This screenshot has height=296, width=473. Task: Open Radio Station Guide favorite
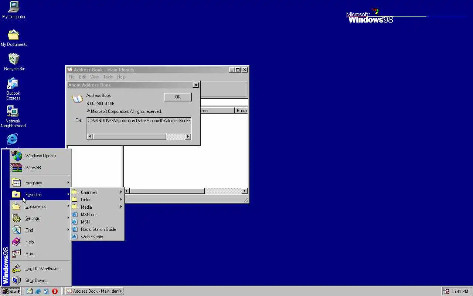click(x=97, y=229)
